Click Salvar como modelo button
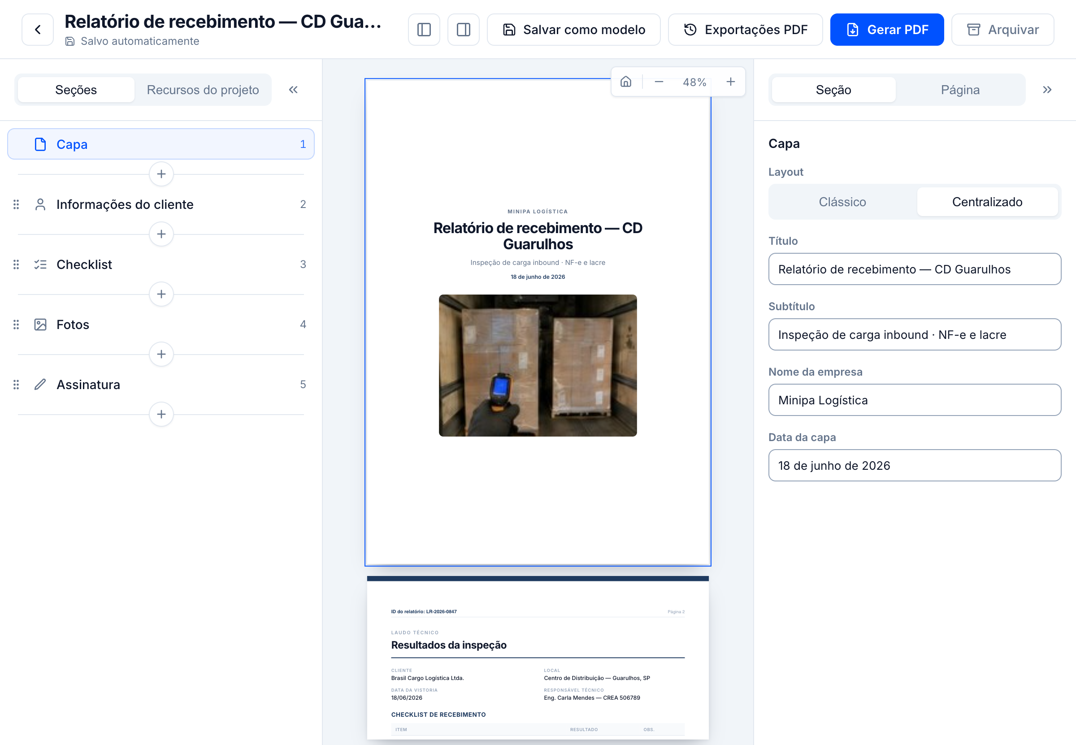 pyautogui.click(x=574, y=30)
